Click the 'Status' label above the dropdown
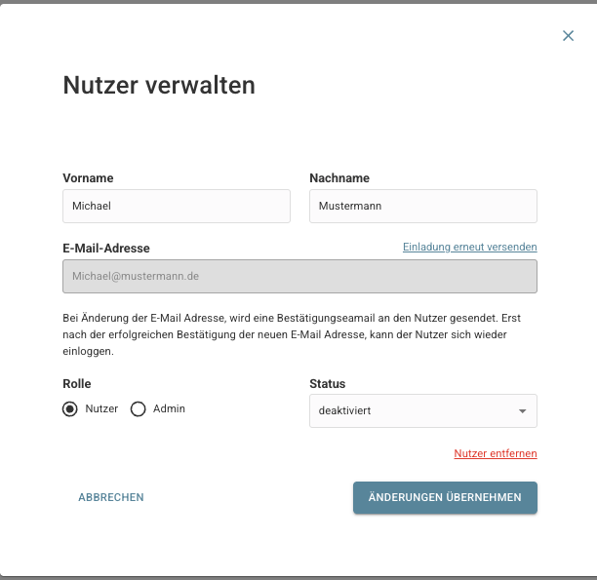This screenshot has height=580, width=597. click(x=327, y=384)
